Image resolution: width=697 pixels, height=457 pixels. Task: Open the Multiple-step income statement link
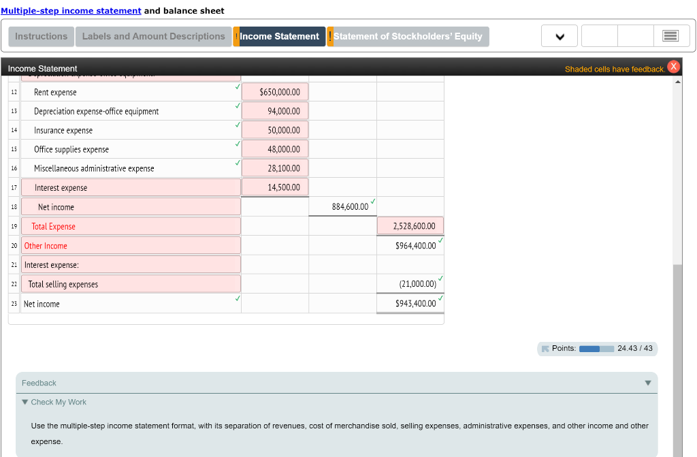tap(71, 10)
